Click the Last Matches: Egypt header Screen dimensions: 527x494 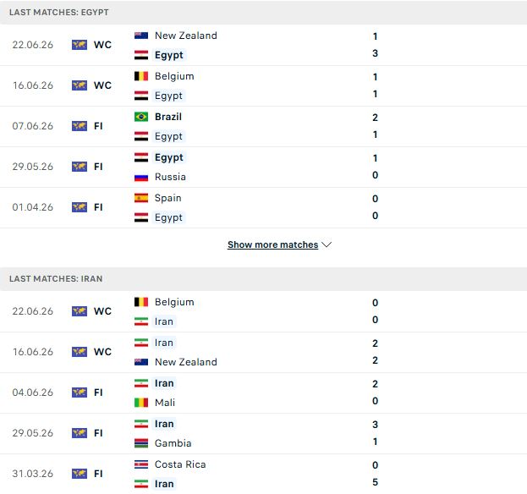pos(264,13)
